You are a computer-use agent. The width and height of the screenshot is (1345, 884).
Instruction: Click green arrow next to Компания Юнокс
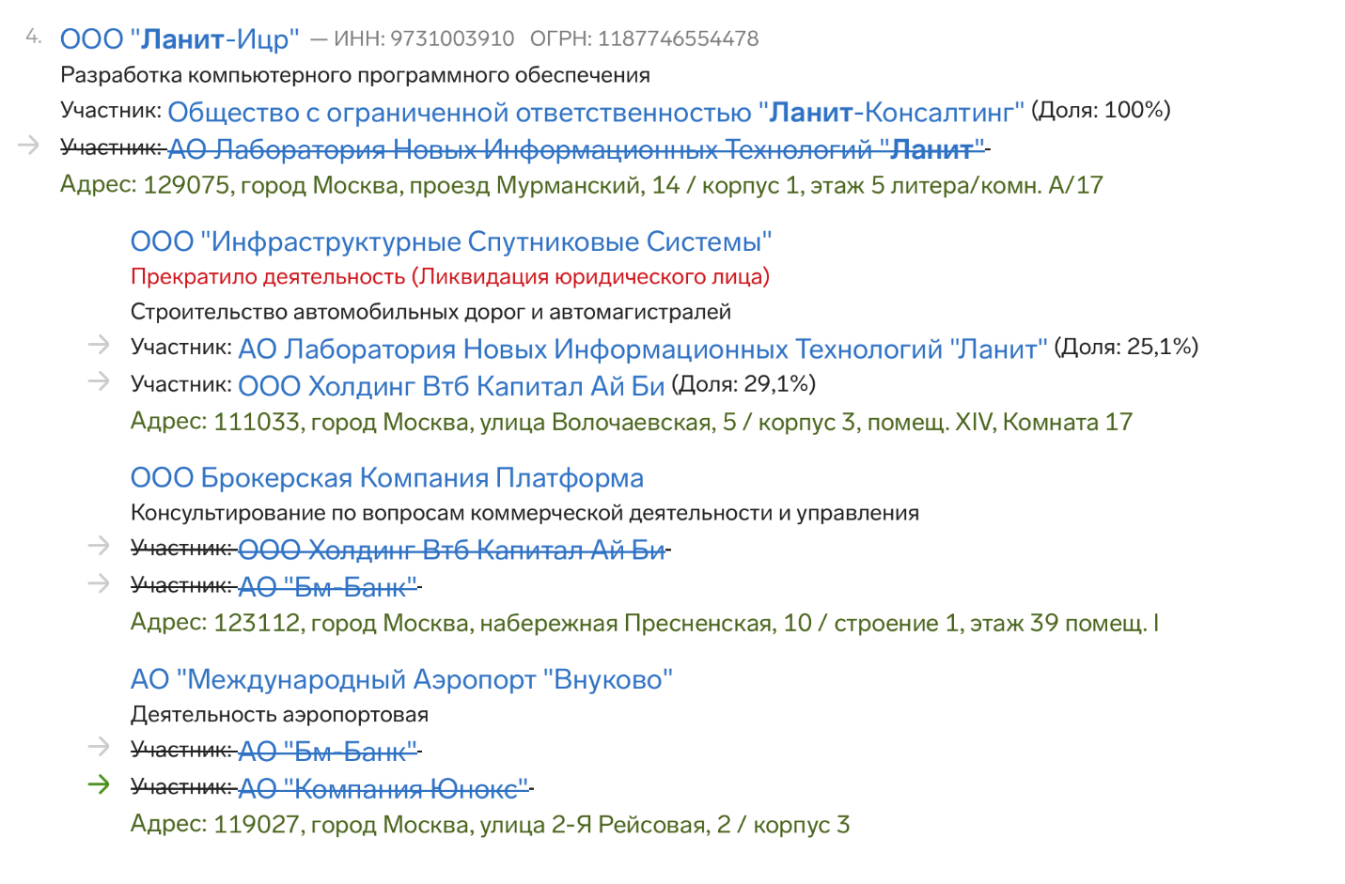tap(99, 784)
